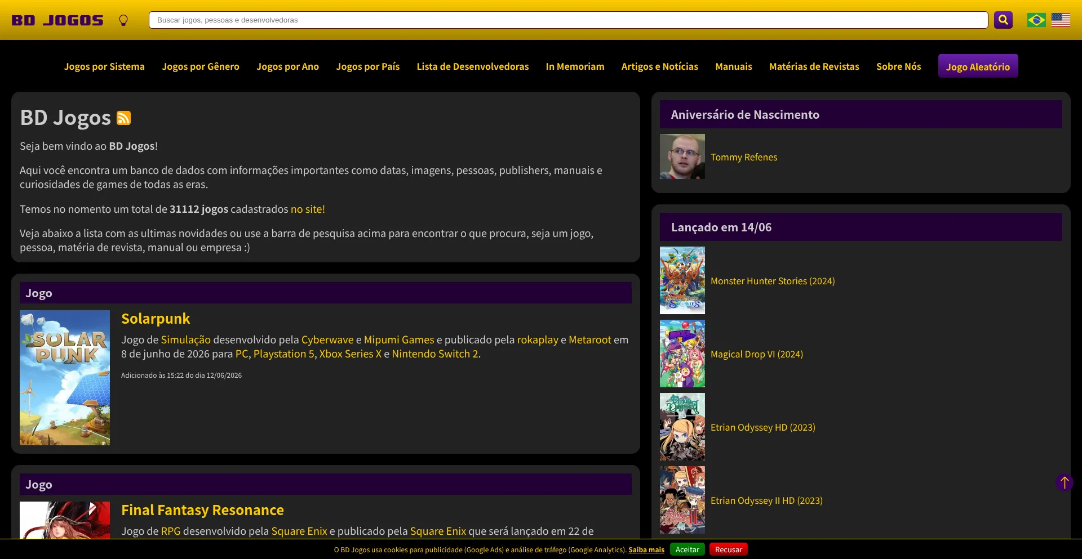
Task: Click the Playstation 5 platform link
Action: click(x=284, y=354)
